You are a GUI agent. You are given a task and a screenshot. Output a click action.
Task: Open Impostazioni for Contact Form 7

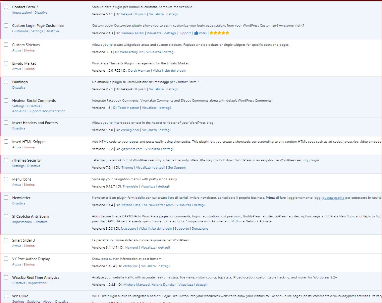[22, 12]
